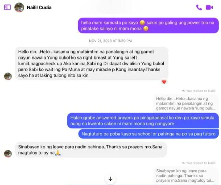Select the 'Halah grabe answered prayers' message
The width and height of the screenshot is (221, 185).
[143, 121]
